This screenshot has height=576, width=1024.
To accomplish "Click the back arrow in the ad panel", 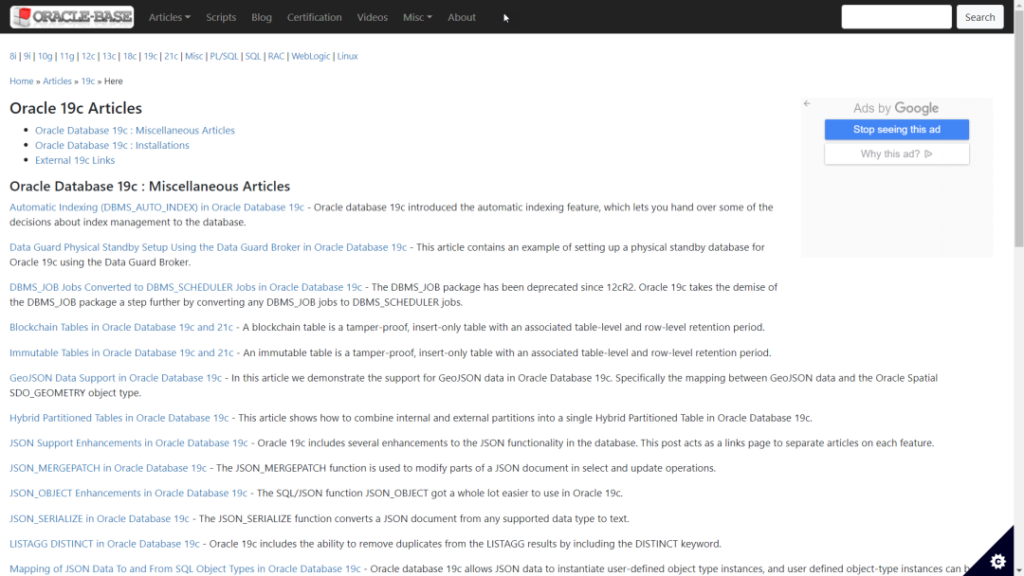I will point(807,103).
